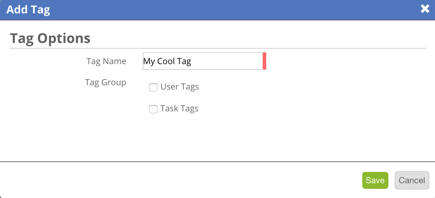Save the new tag

tap(375, 180)
